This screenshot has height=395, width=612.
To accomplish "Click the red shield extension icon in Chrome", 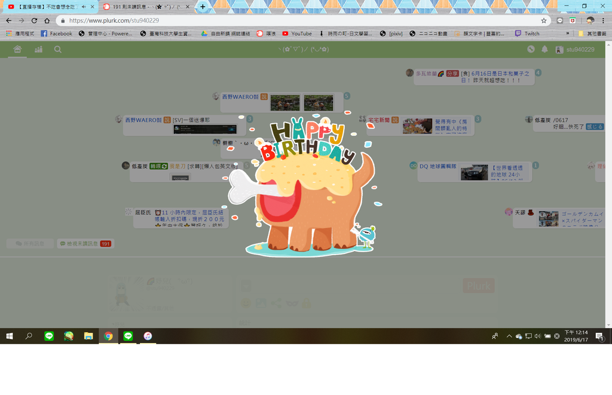I will point(573,20).
